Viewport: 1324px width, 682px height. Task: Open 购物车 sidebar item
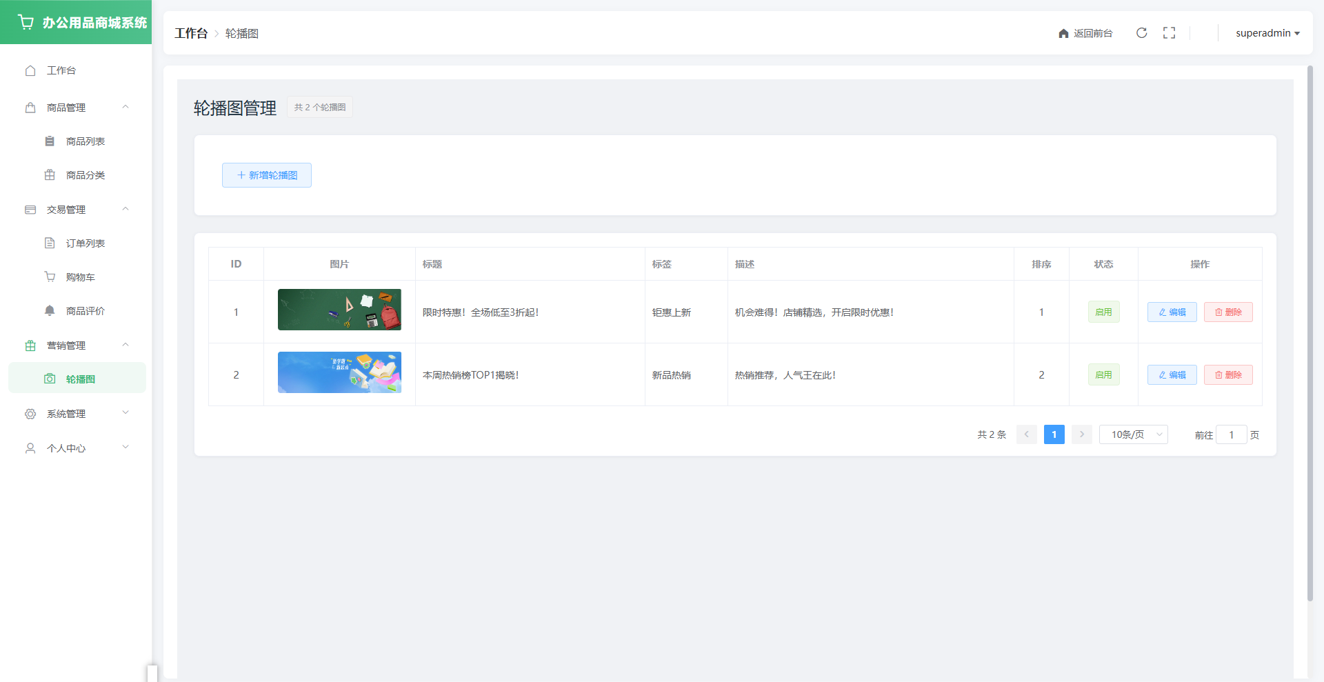point(80,277)
